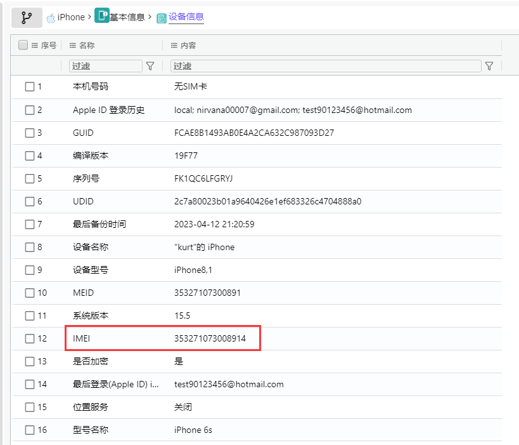519x445 pixels.
Task: Check the row 2 Apple ID checkbox
Action: coord(30,110)
